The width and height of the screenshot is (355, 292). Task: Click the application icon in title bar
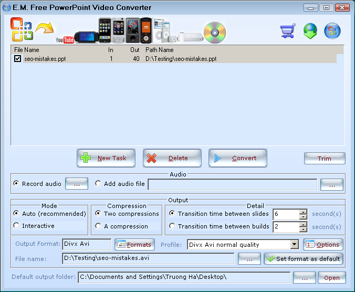tap(7, 7)
